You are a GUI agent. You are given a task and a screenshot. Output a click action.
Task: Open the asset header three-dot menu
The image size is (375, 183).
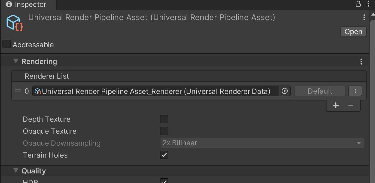364,17
